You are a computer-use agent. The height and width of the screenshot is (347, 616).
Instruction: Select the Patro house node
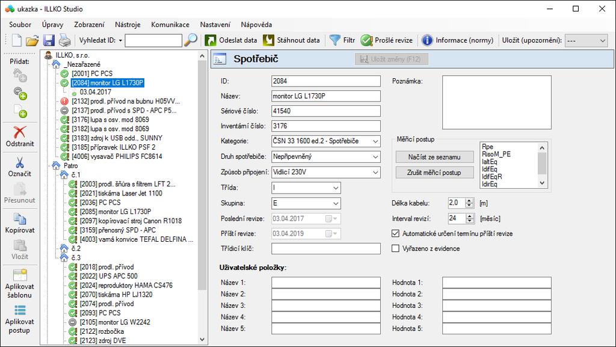(x=71, y=165)
